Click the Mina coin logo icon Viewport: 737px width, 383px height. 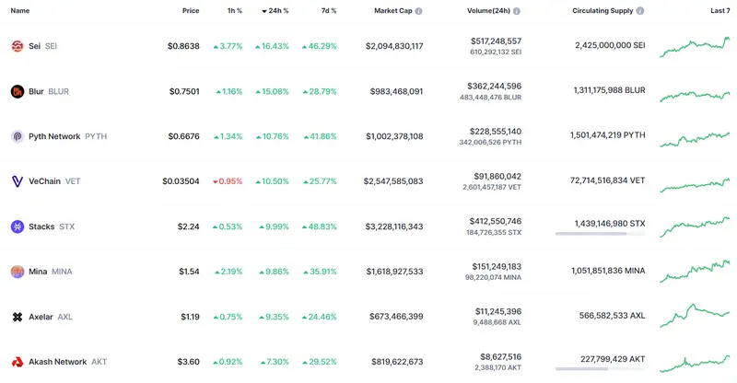click(17, 272)
